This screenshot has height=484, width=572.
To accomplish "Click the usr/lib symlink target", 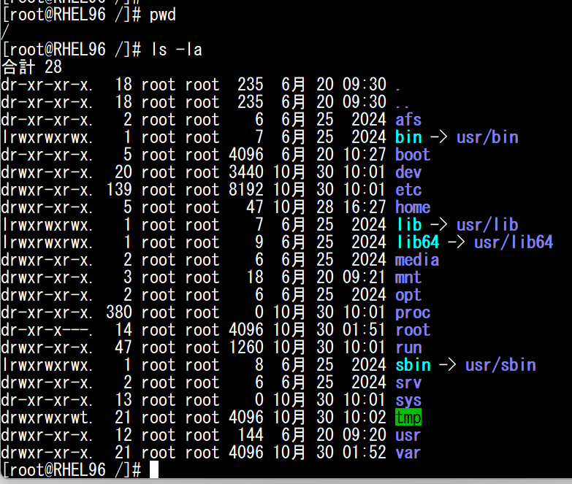I will click(x=487, y=225).
